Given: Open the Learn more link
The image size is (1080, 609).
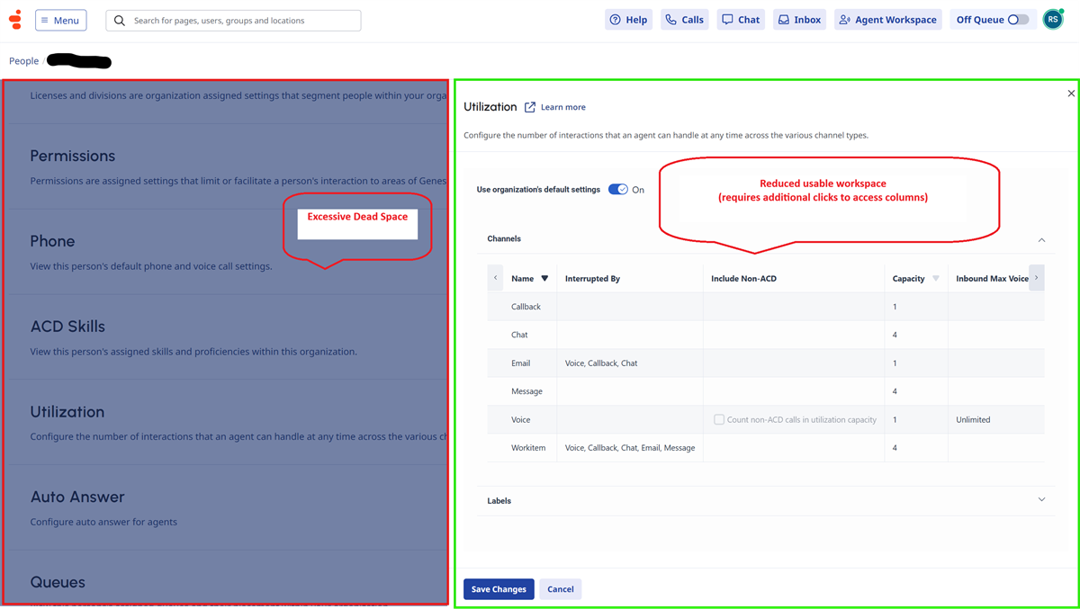Looking at the screenshot, I should tap(563, 107).
